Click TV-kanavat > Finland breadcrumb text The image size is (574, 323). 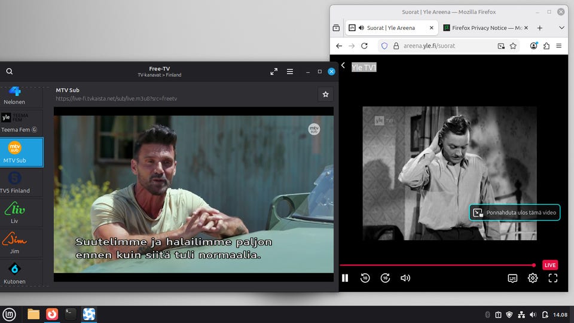159,75
